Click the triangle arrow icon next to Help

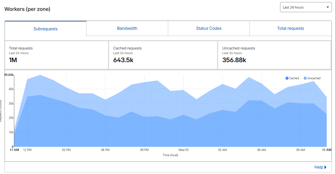[325, 167]
